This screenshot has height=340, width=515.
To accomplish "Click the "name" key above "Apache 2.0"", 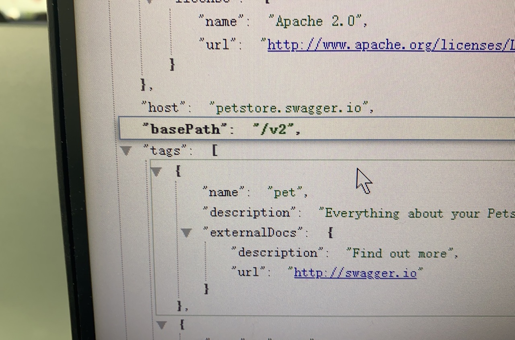I will (x=221, y=21).
